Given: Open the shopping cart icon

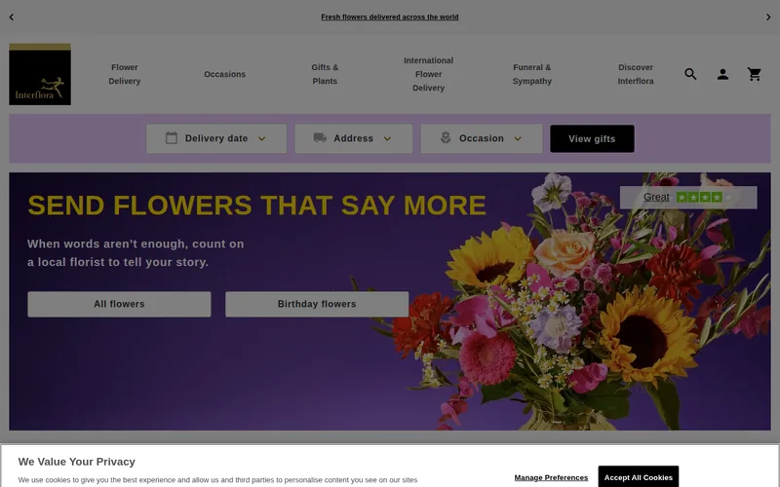Looking at the screenshot, I should click(754, 74).
